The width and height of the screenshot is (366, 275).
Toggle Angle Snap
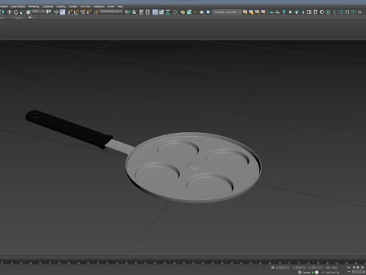click(x=76, y=12)
